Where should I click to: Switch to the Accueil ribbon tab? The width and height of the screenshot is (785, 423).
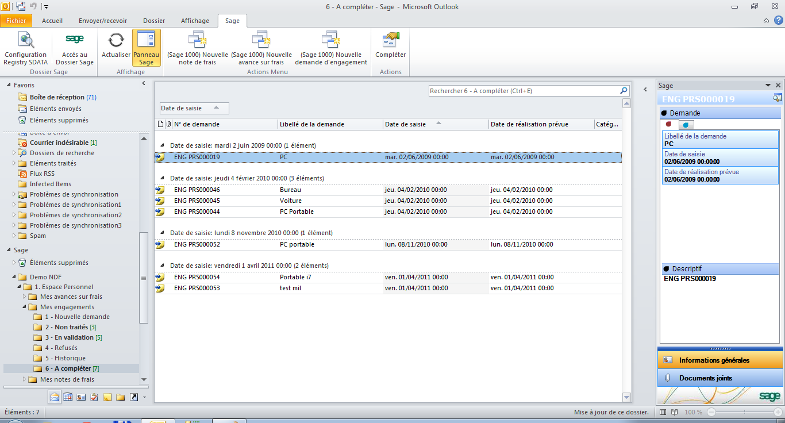tap(52, 21)
